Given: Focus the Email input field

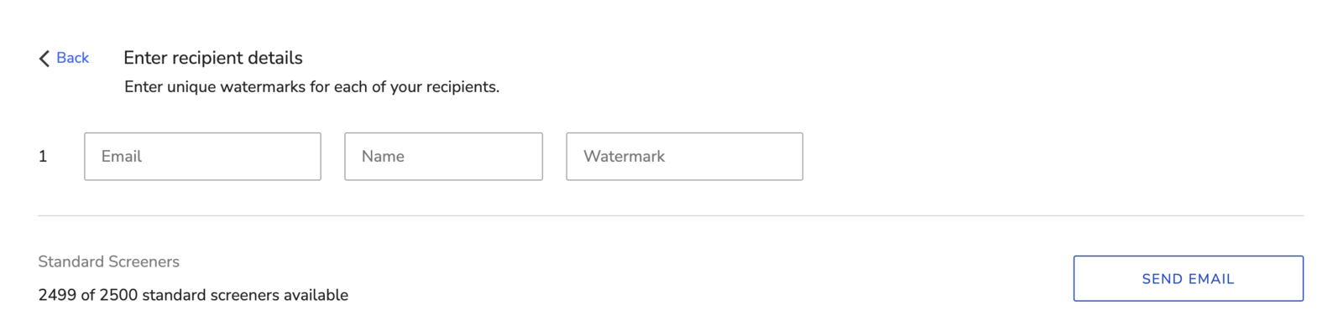Looking at the screenshot, I should click(x=202, y=157).
